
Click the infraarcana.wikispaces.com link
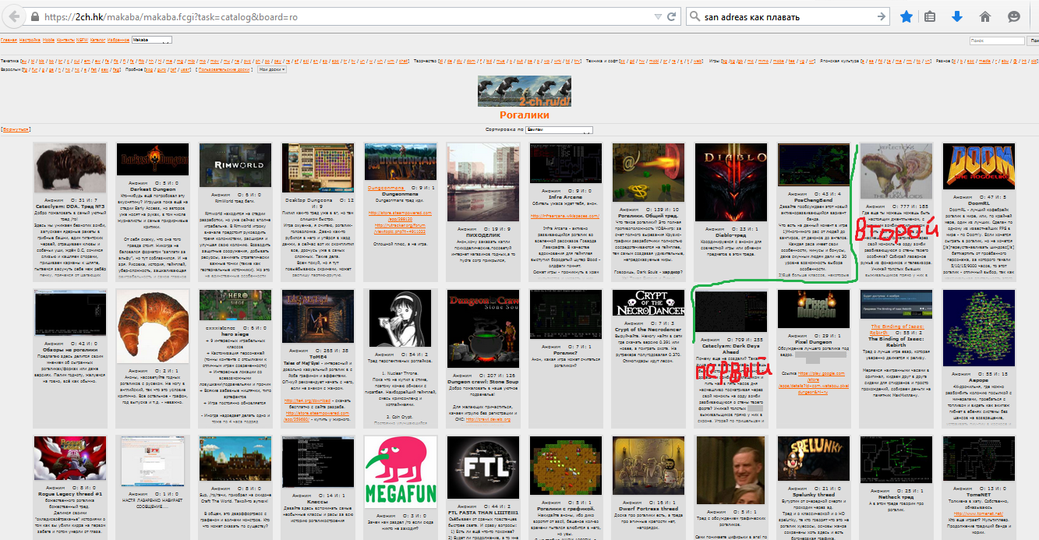[567, 216]
